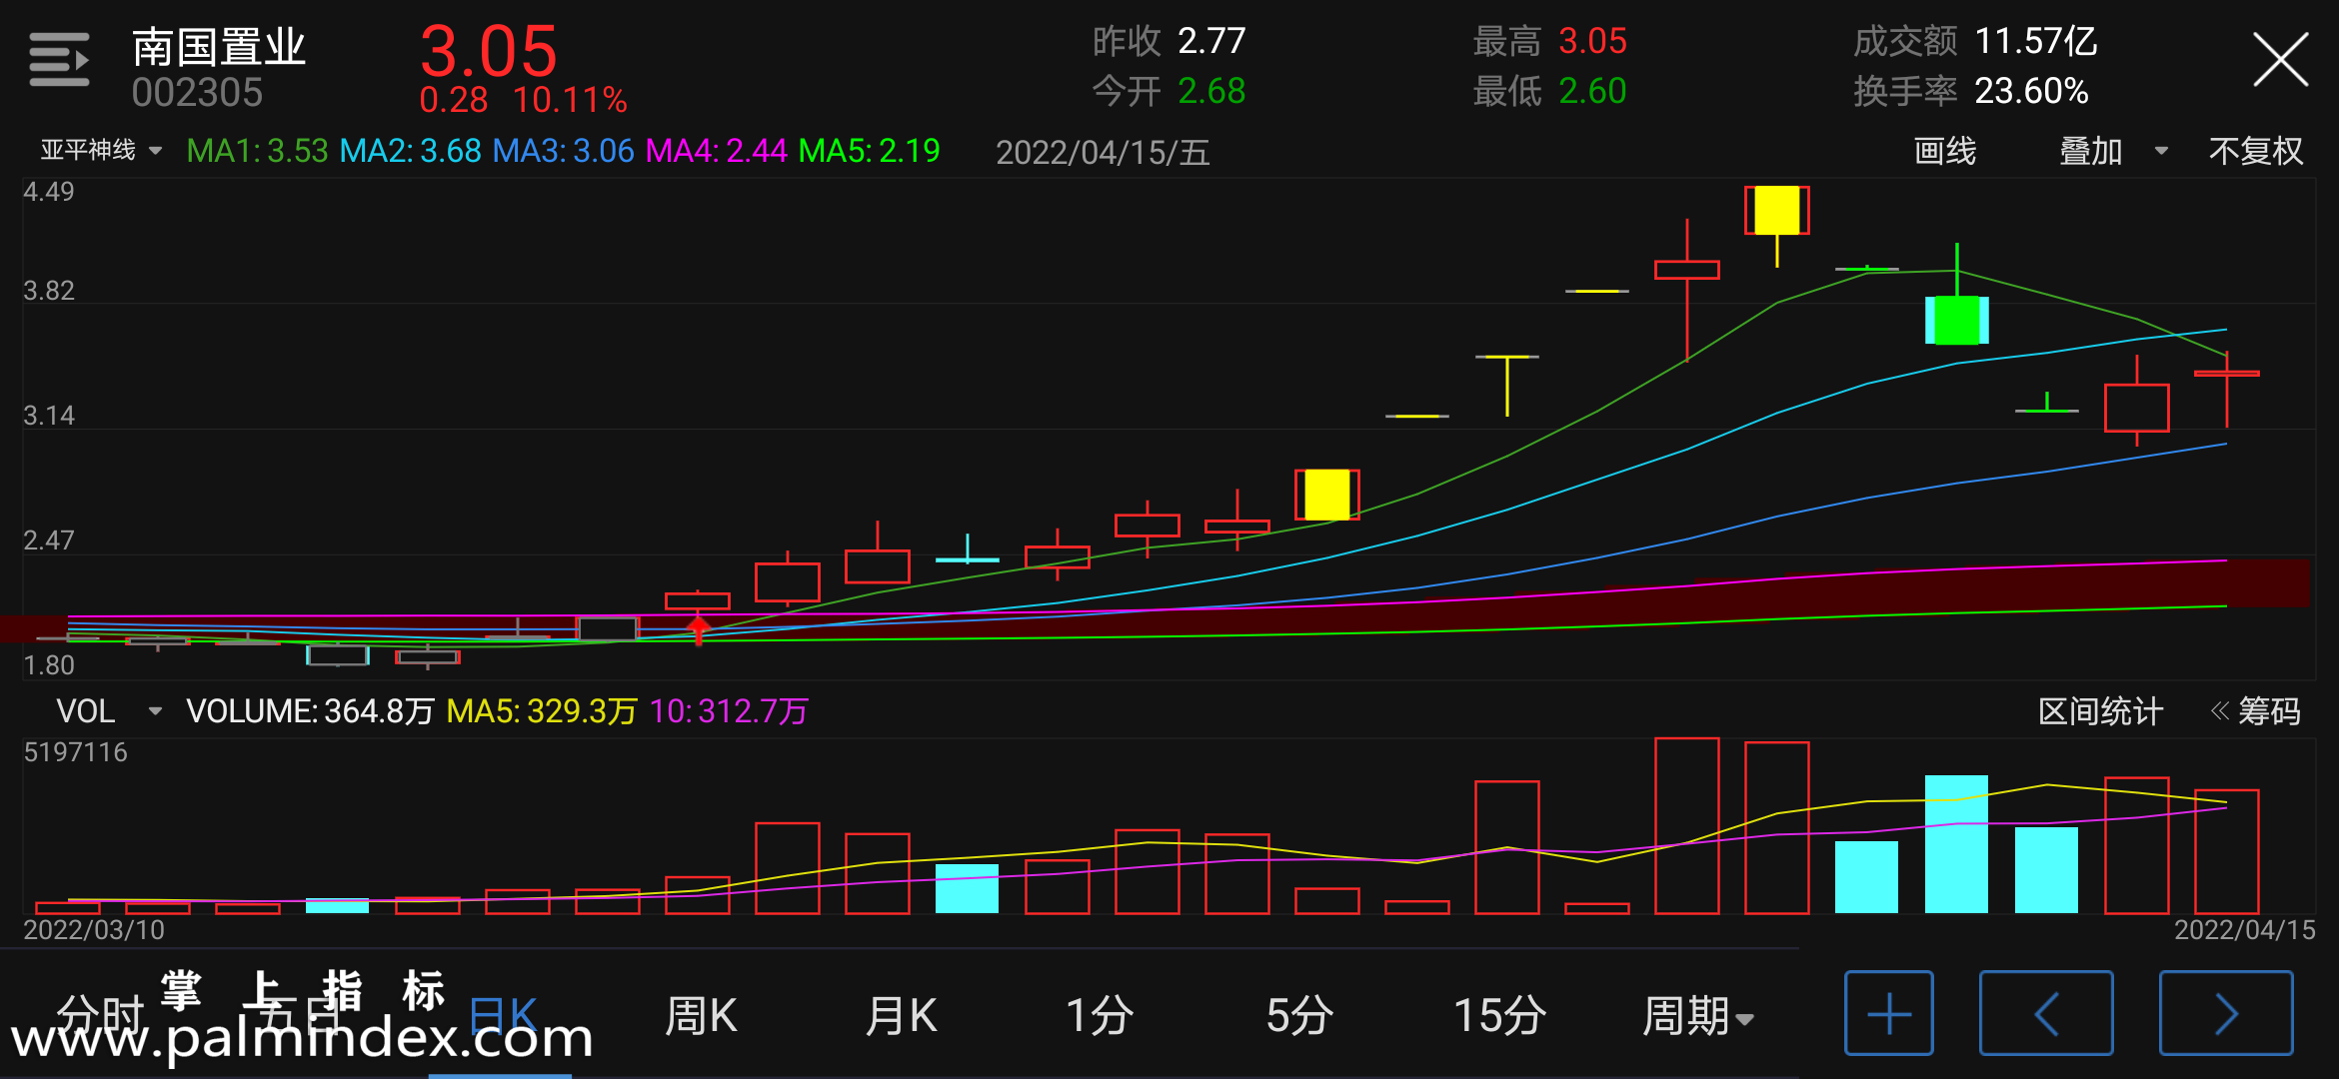Image resolution: width=2339 pixels, height=1079 pixels.
Task: Click the 最低 2.60 value
Action: [1549, 91]
